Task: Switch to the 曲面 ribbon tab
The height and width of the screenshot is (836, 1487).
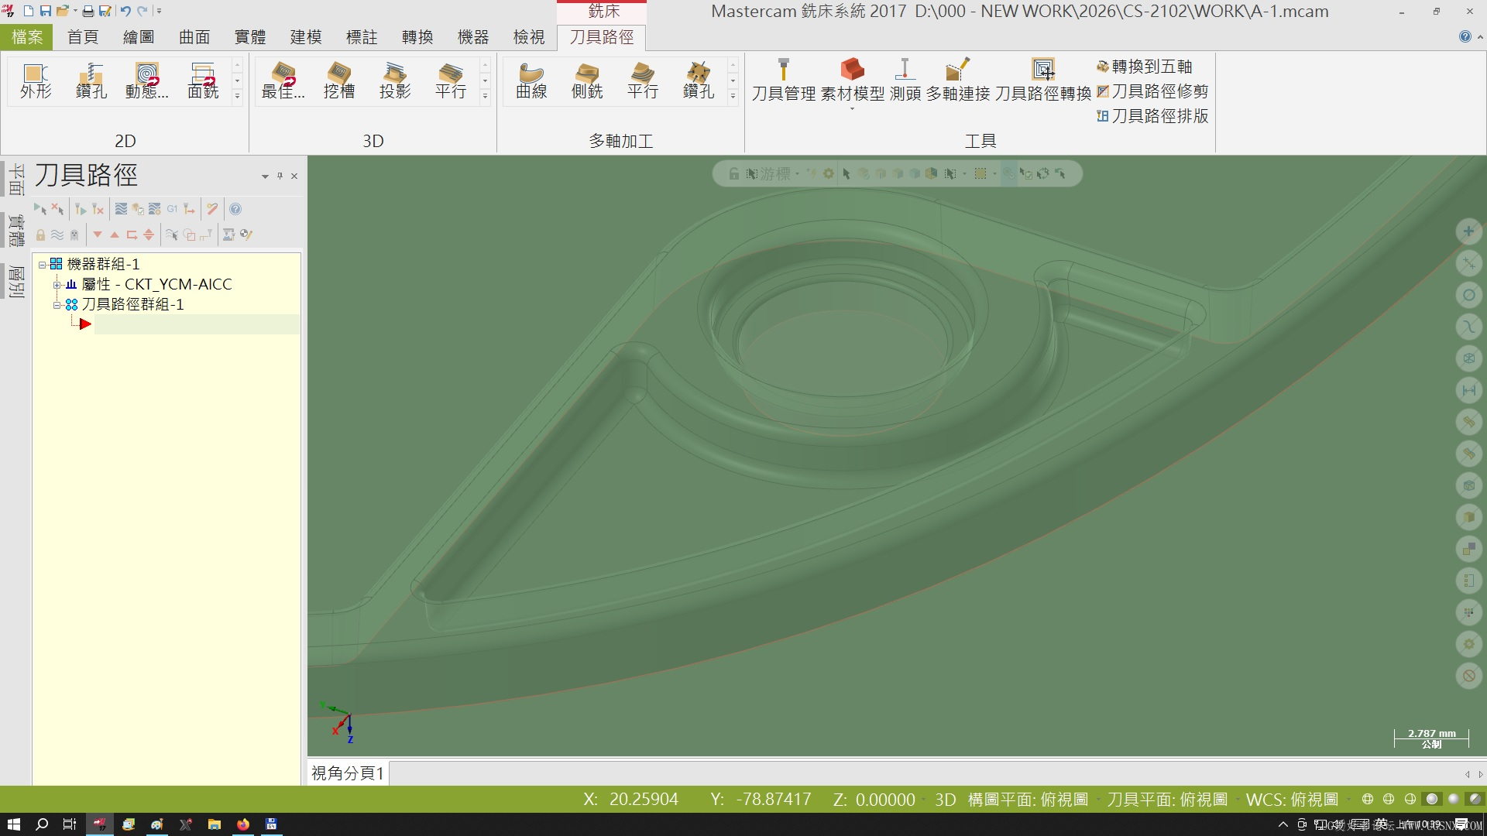Action: [x=194, y=37]
